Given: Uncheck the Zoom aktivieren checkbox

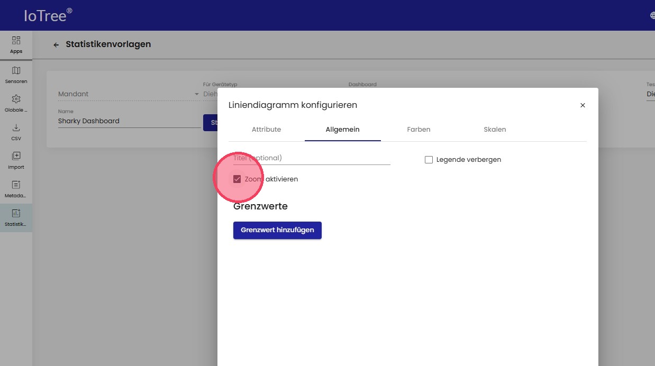Looking at the screenshot, I should click(237, 179).
